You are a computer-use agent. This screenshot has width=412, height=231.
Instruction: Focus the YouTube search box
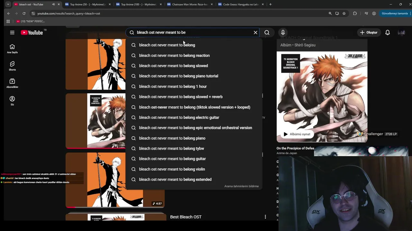coord(193,32)
